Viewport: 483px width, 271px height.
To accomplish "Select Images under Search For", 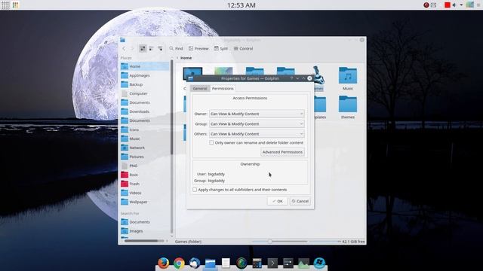I will (145, 231).
